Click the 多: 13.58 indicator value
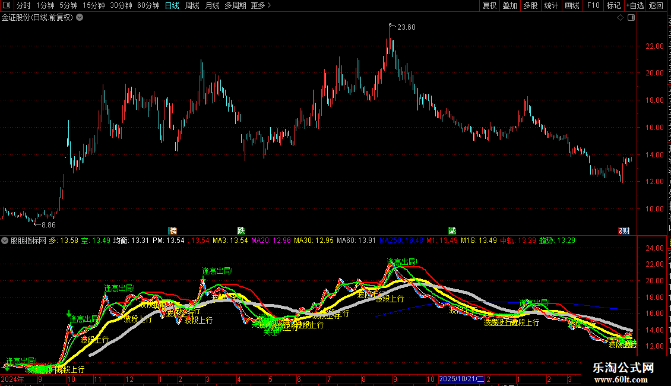 (64, 241)
